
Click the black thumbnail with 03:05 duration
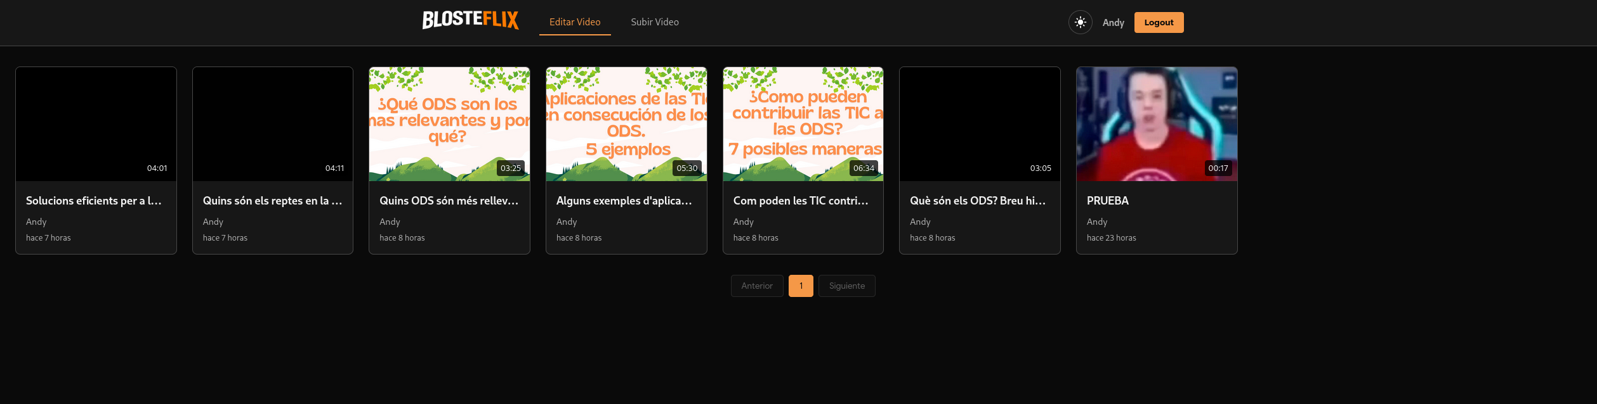979,123
